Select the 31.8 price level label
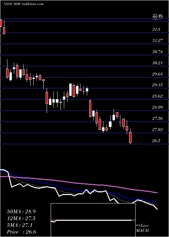The width and height of the screenshot is (169, 237). pos(156,29)
